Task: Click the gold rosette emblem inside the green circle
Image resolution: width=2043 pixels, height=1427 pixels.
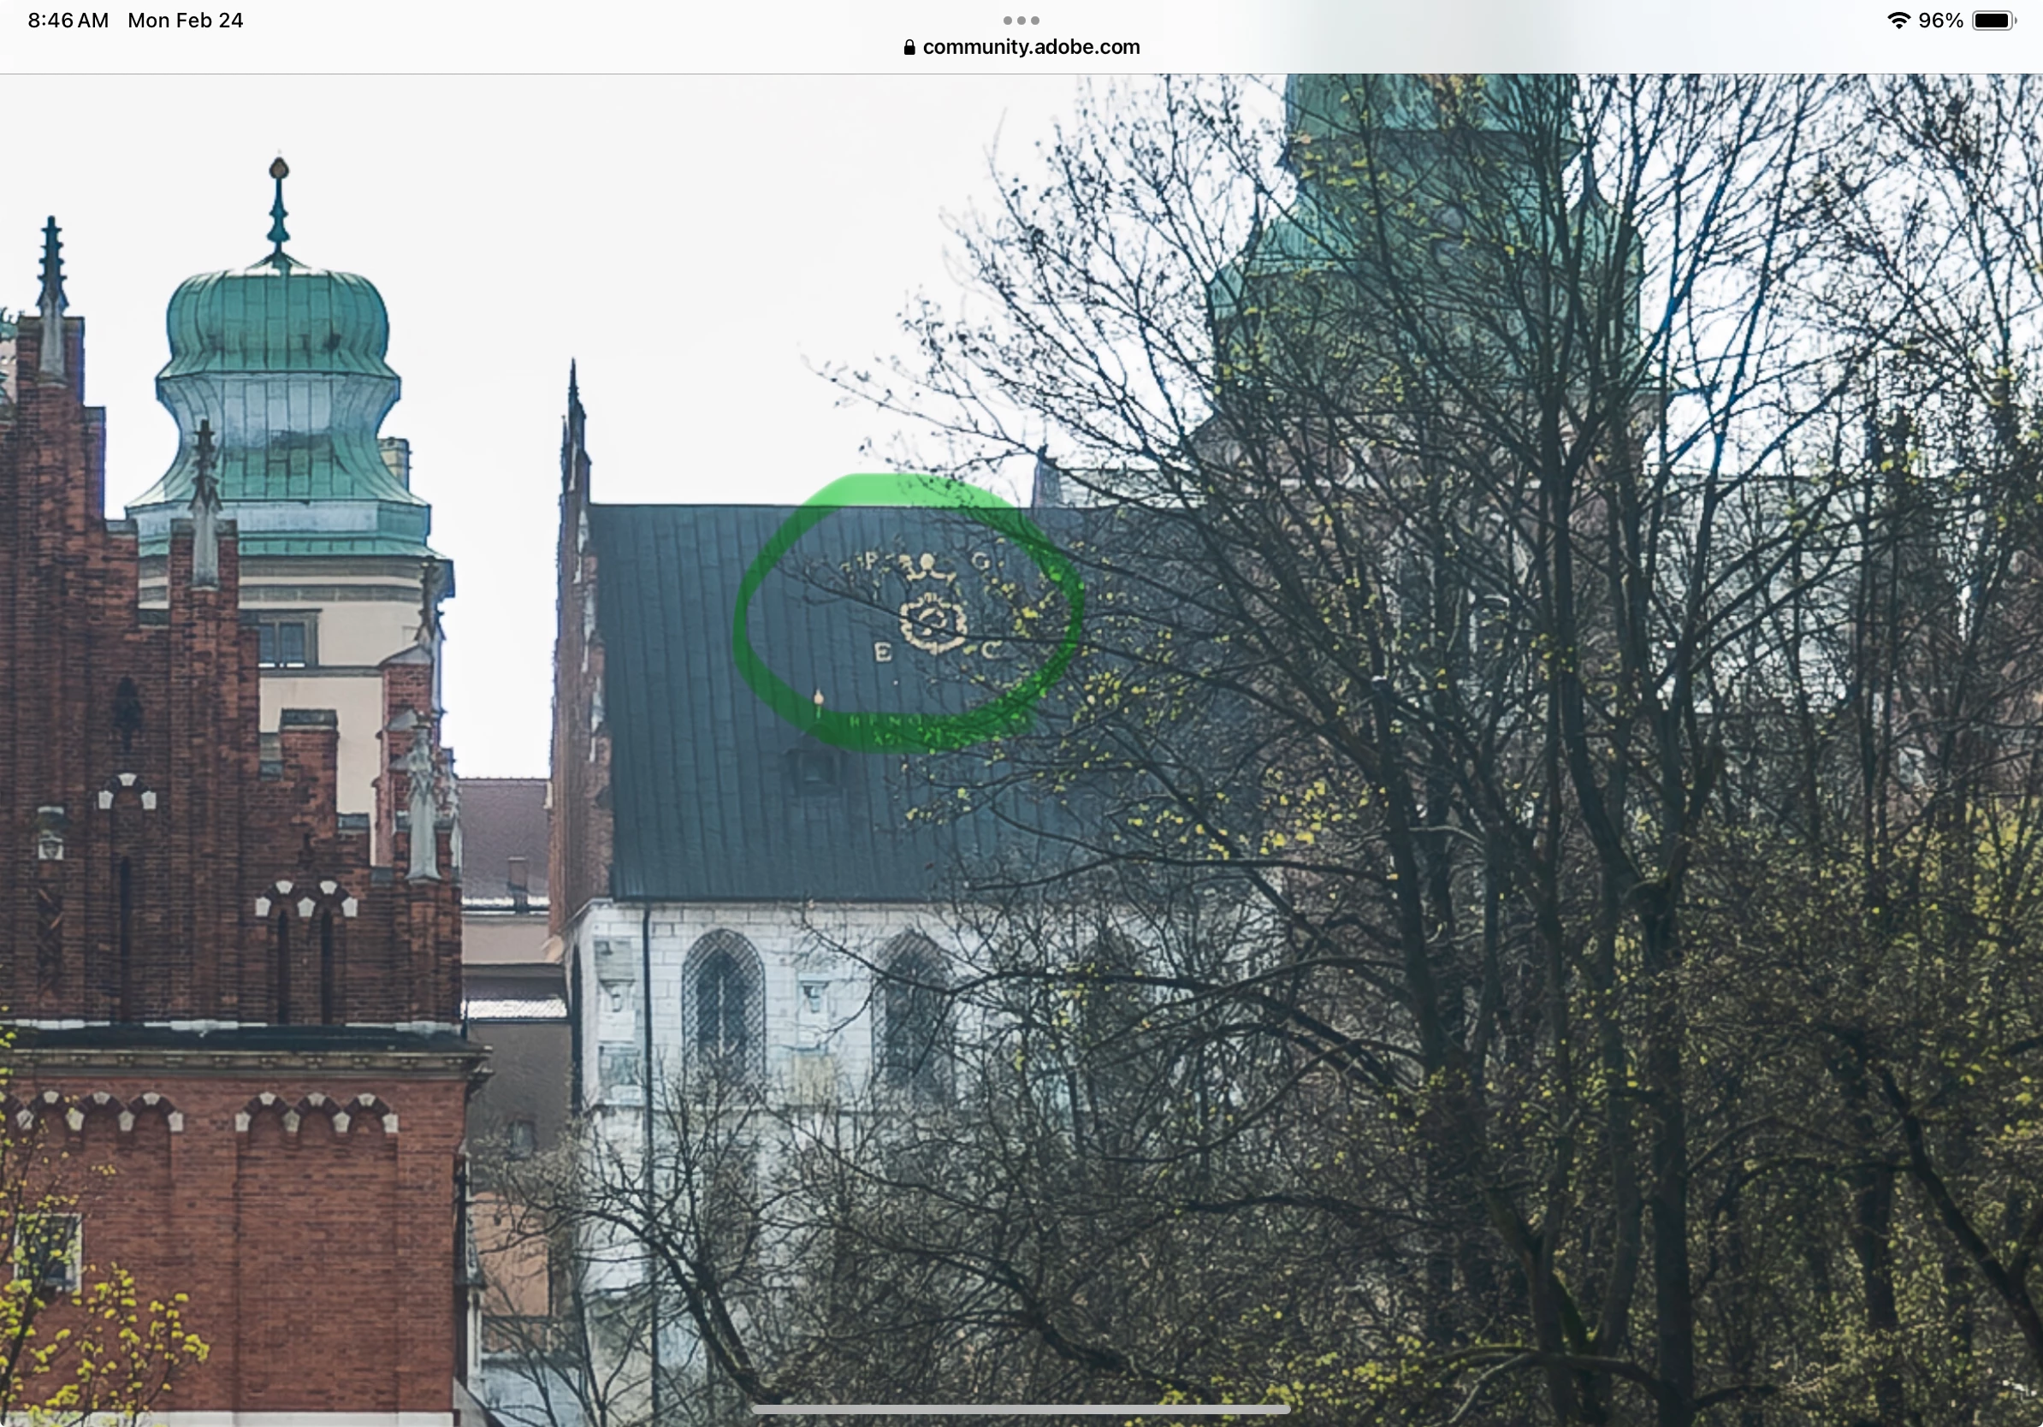Action: tap(933, 625)
